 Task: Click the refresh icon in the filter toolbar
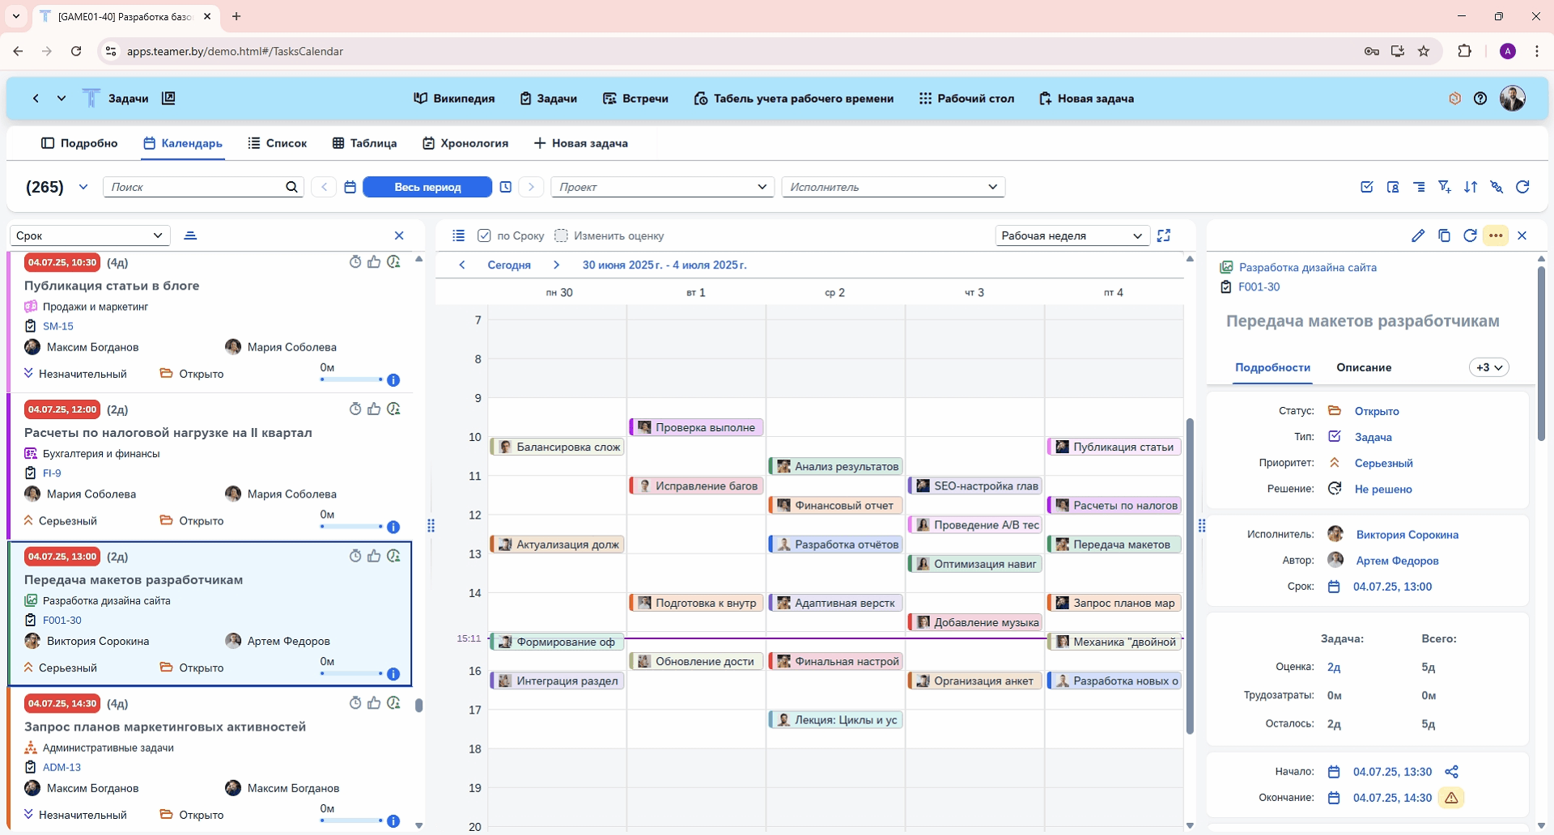pyautogui.click(x=1522, y=187)
